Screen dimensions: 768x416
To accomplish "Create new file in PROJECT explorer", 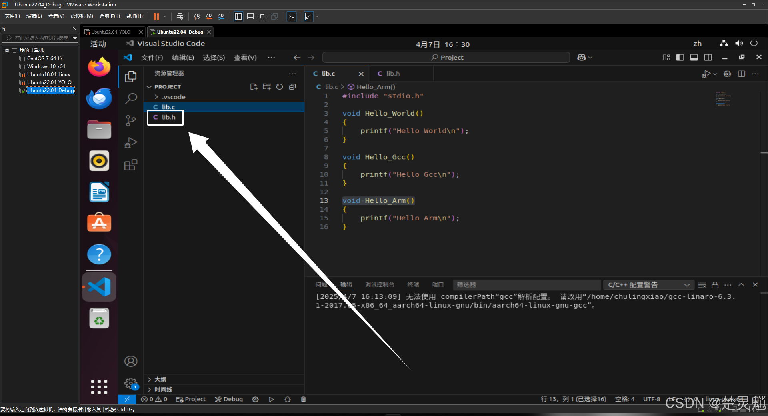I will tap(254, 87).
